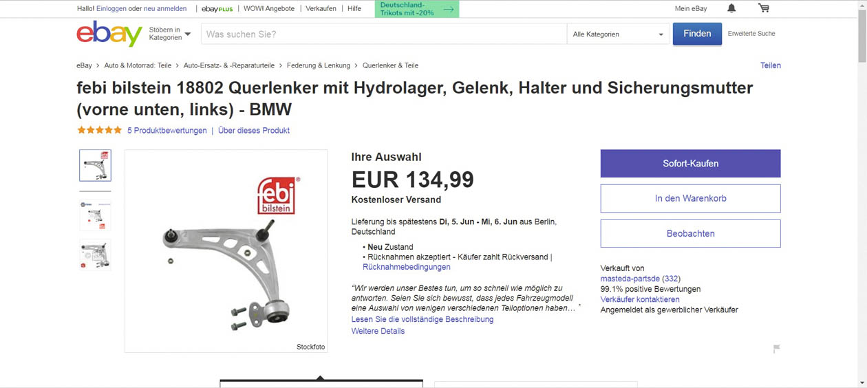Image resolution: width=867 pixels, height=388 pixels.
Task: Click the five-star rating icons
Action: (x=100, y=130)
